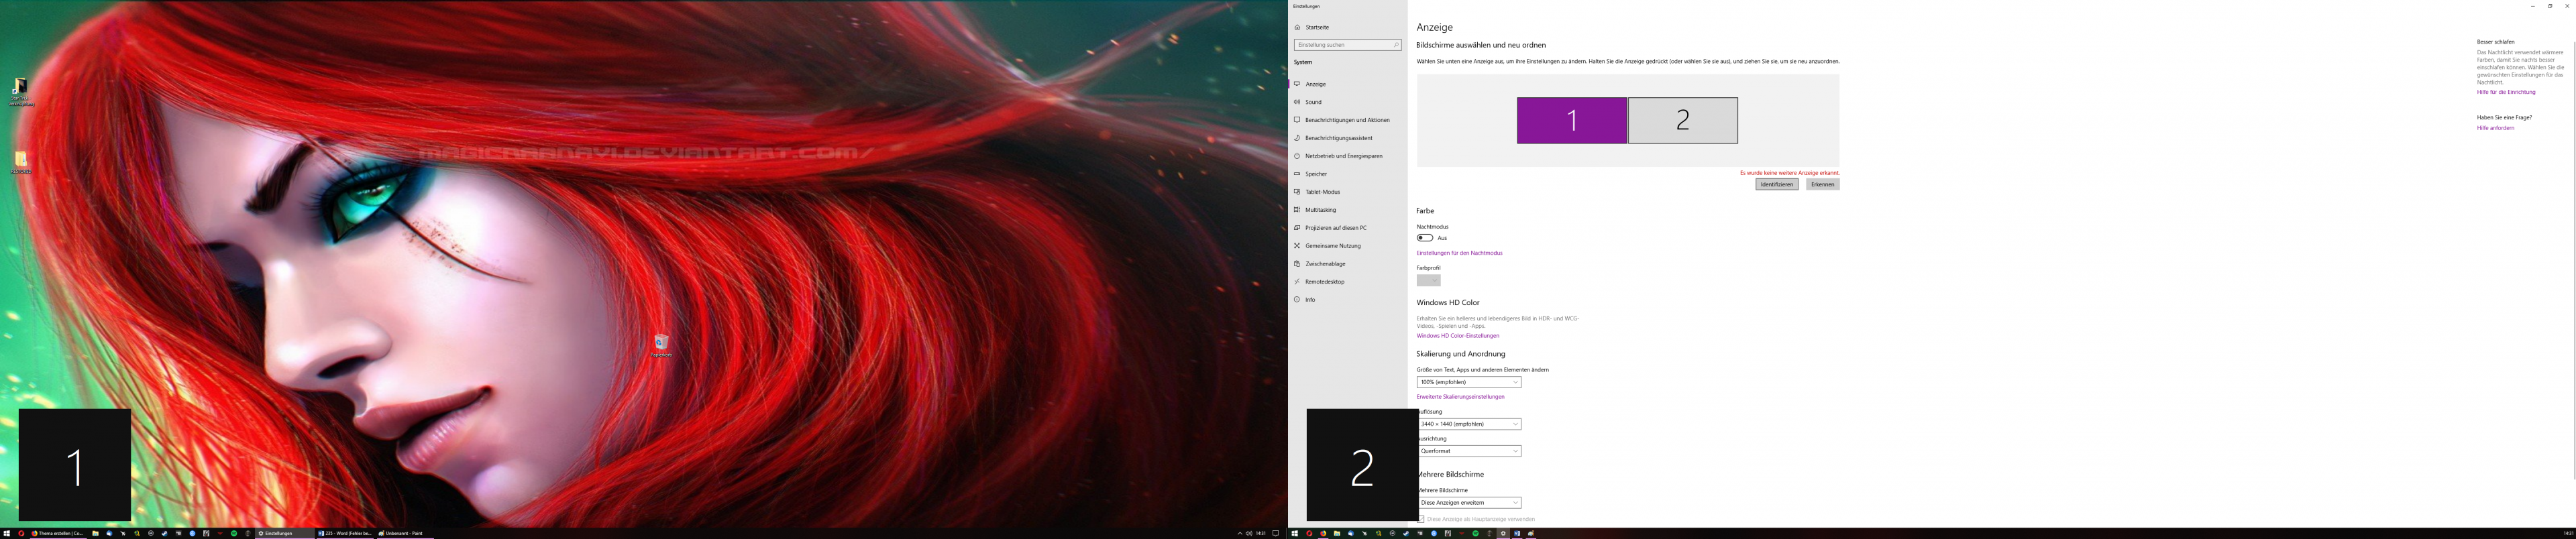Click the Identifizieren button
The width and height of the screenshot is (2576, 539).
1777,184
